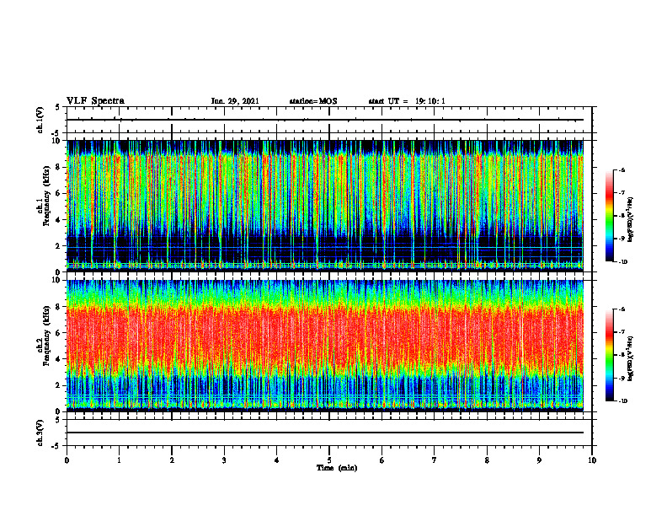Click the time axis tick label "3"
The height and width of the screenshot is (516, 667).
[224, 460]
